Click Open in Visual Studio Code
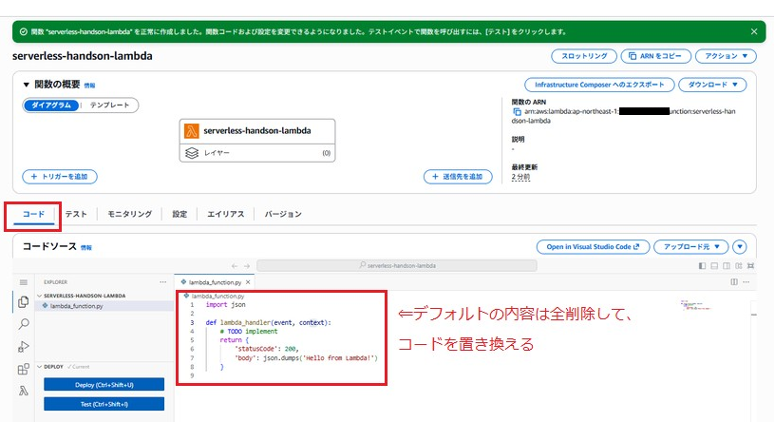This screenshot has width=775, height=422. point(593,247)
